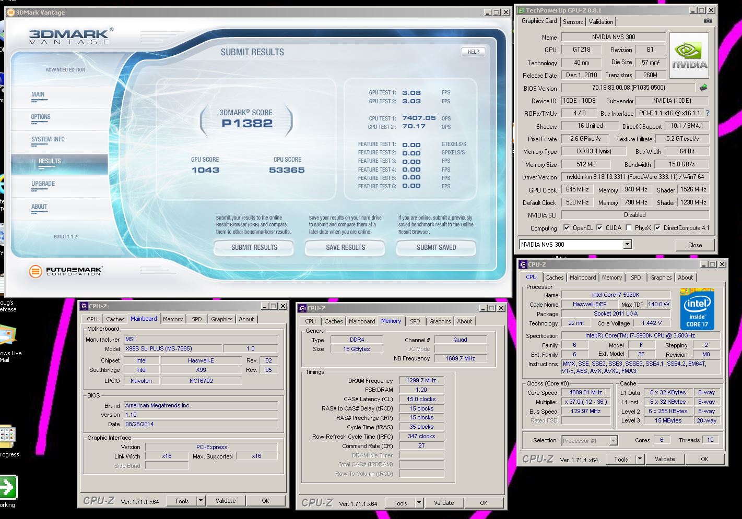Click BIOS save chip icon in GPU-Z
This screenshot has height=519, width=742.
pos(703,88)
